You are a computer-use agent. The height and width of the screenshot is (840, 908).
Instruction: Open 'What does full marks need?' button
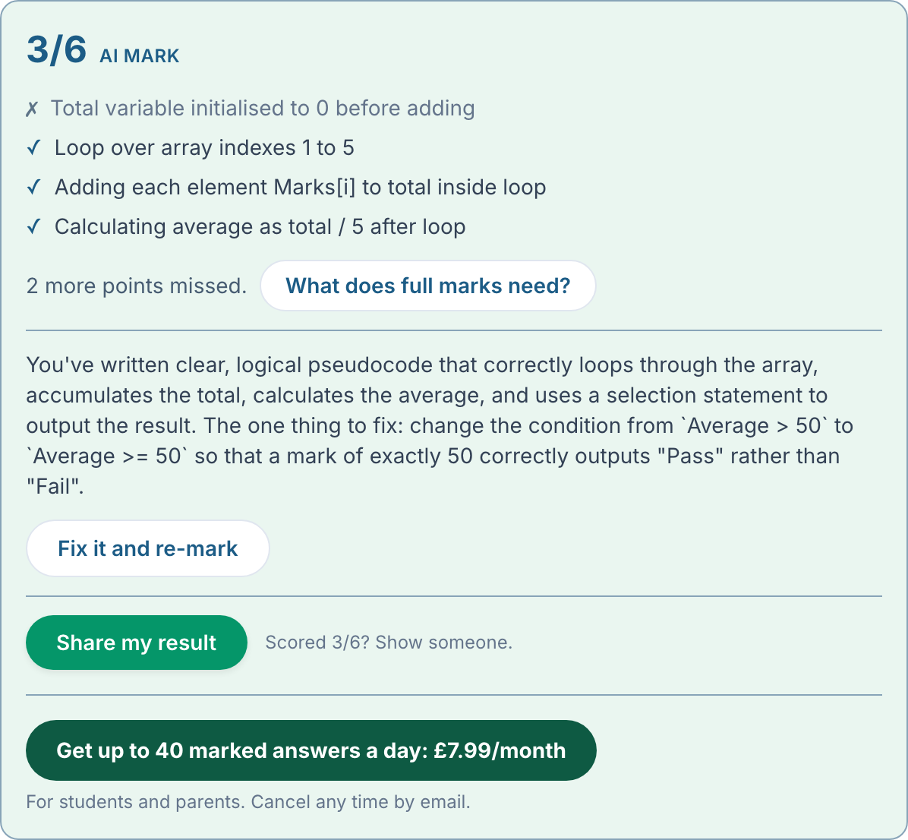pyautogui.click(x=428, y=286)
